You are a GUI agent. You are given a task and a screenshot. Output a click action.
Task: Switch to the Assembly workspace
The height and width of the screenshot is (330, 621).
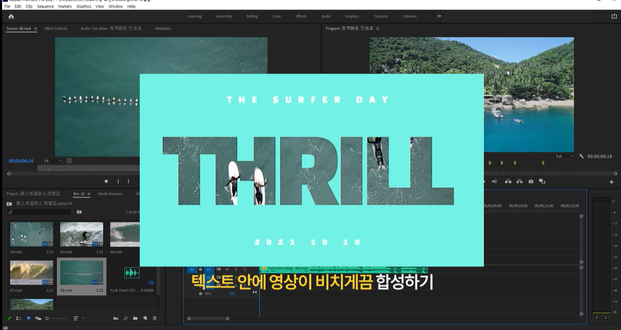click(x=224, y=16)
